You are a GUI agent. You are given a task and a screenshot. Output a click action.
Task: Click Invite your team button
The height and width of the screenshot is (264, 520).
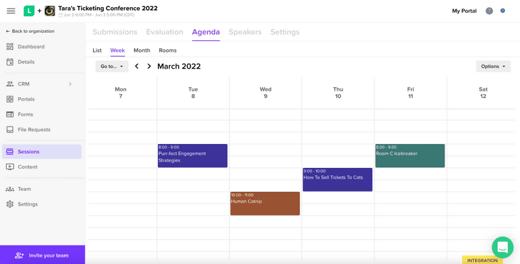click(x=42, y=255)
